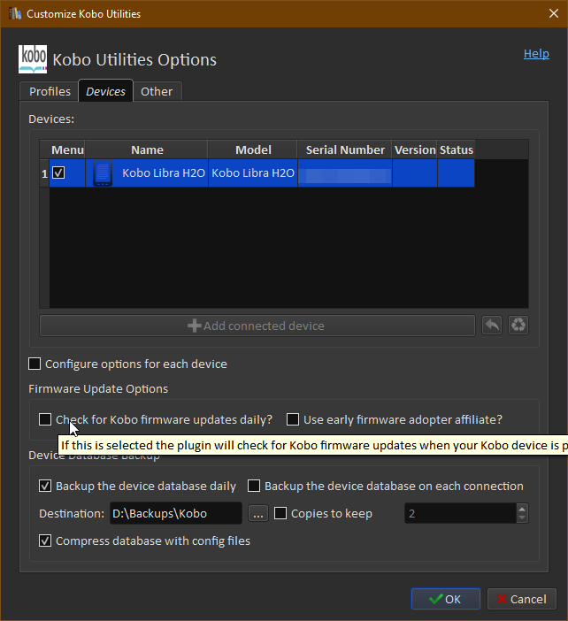
Task: Decrease the Copies to keep value with the down arrow
Action: point(522,517)
